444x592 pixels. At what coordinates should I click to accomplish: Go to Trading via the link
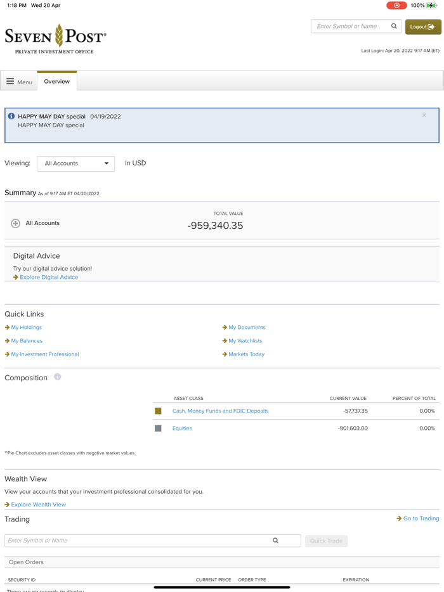click(421, 518)
